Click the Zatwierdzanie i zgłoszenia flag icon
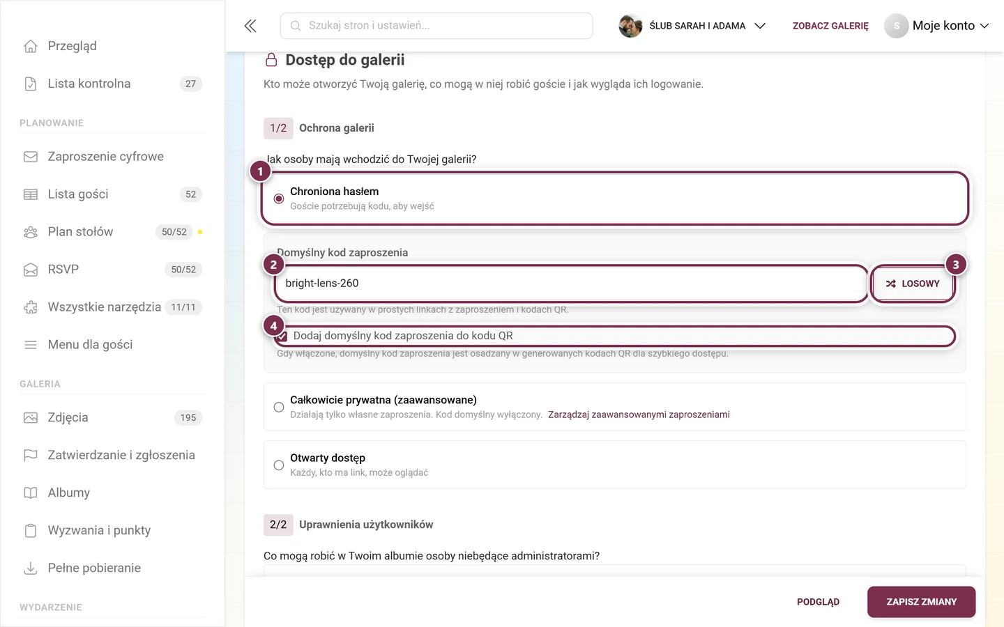Viewport: 1004px width, 627px height. click(x=31, y=456)
